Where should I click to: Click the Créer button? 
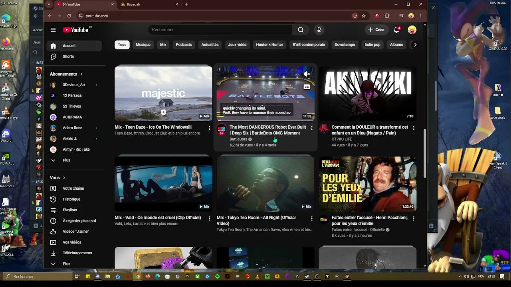click(x=376, y=30)
